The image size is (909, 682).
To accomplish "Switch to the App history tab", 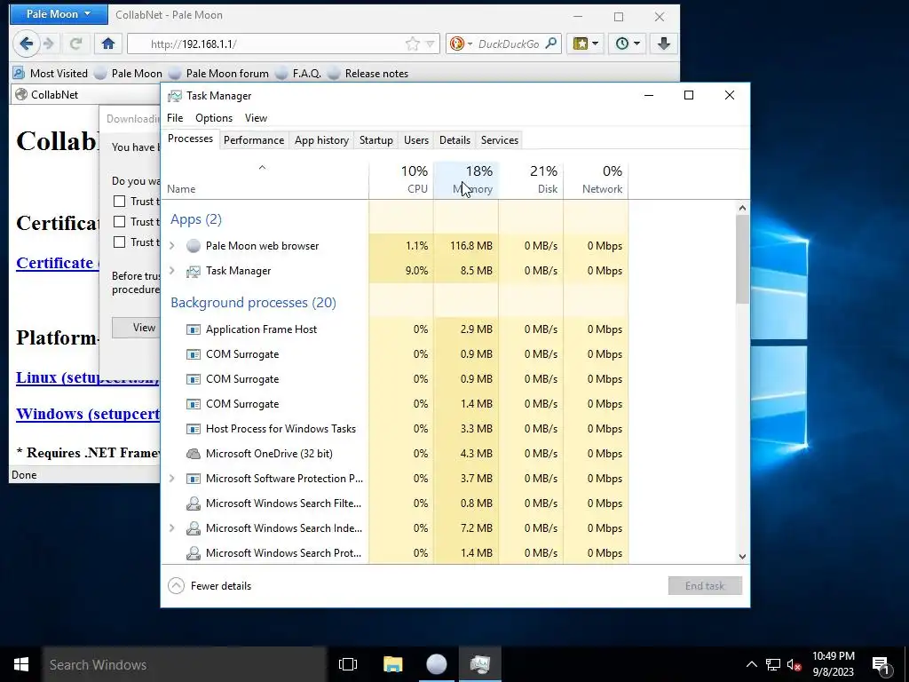I will 321,140.
